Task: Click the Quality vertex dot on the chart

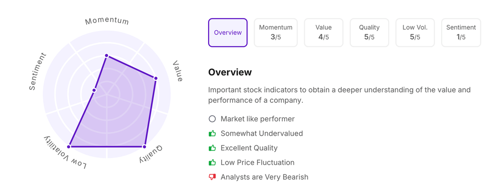Action: 145,147
